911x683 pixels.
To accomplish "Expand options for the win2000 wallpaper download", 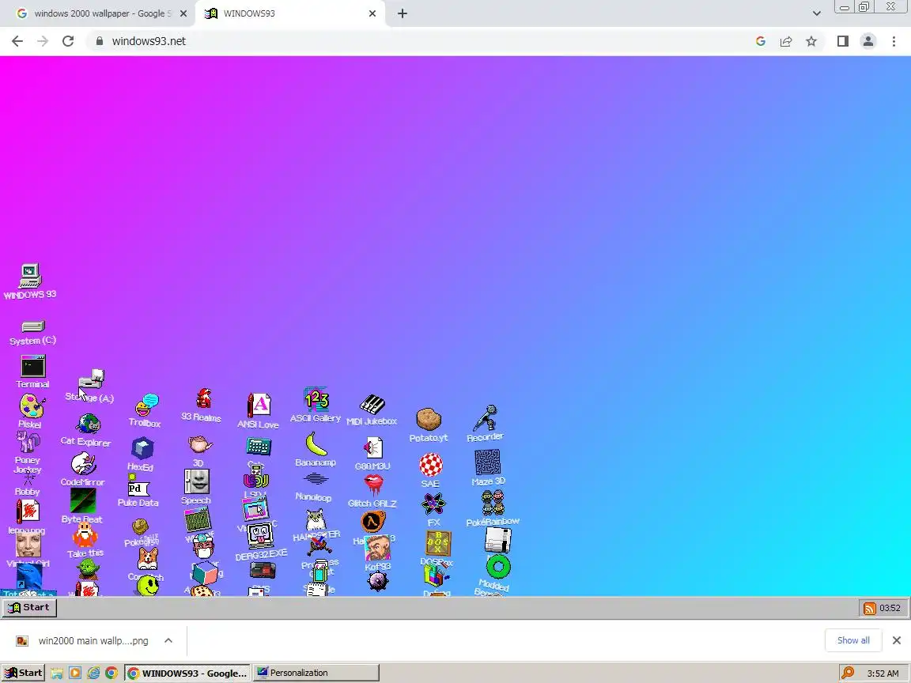I will click(x=168, y=640).
